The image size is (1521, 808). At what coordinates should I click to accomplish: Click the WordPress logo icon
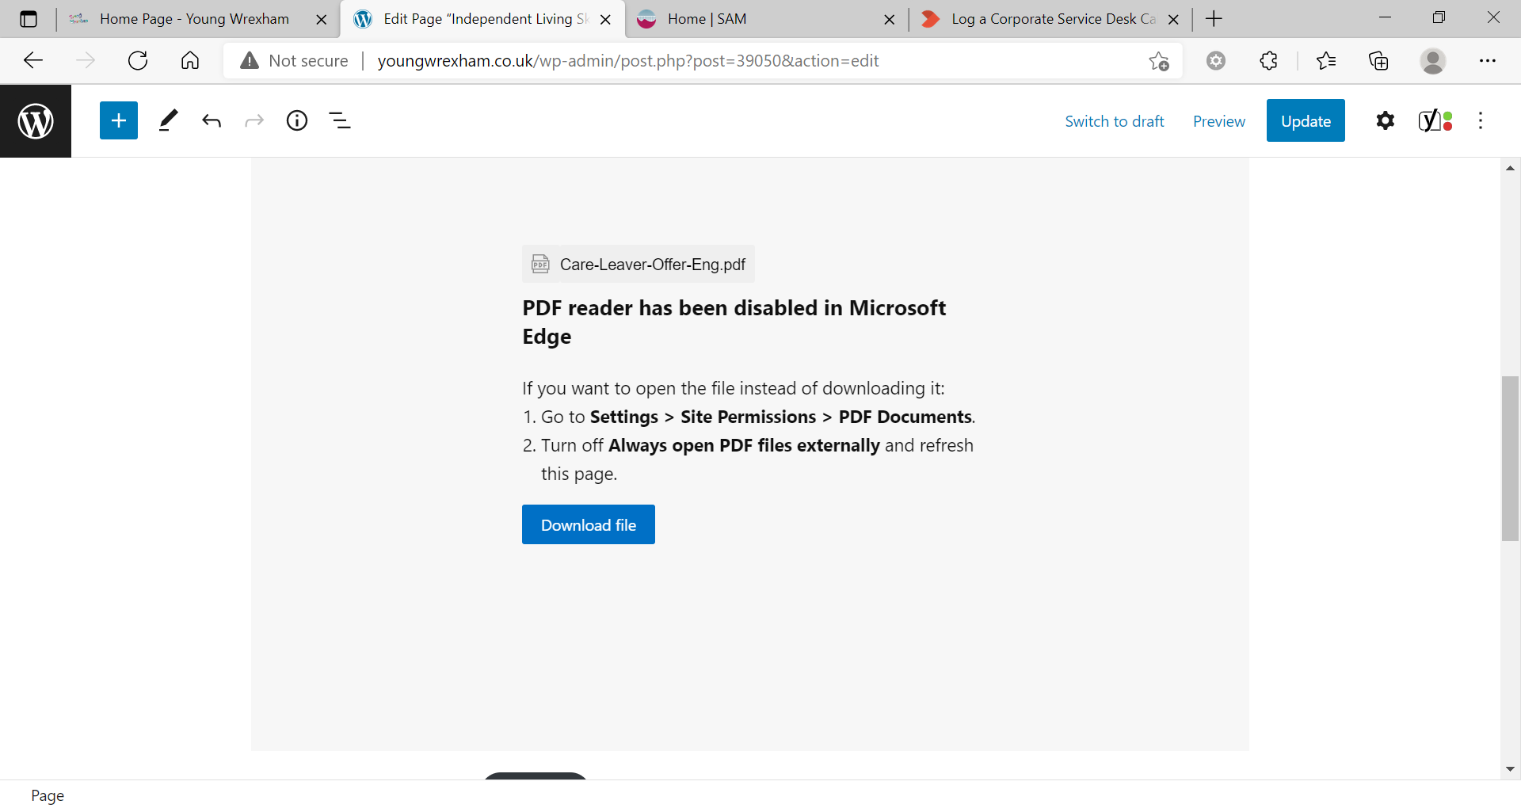tap(36, 121)
